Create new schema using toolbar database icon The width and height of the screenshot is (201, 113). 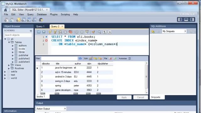tap(18, 20)
